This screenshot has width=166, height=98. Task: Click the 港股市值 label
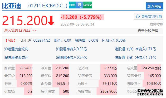point(84,91)
